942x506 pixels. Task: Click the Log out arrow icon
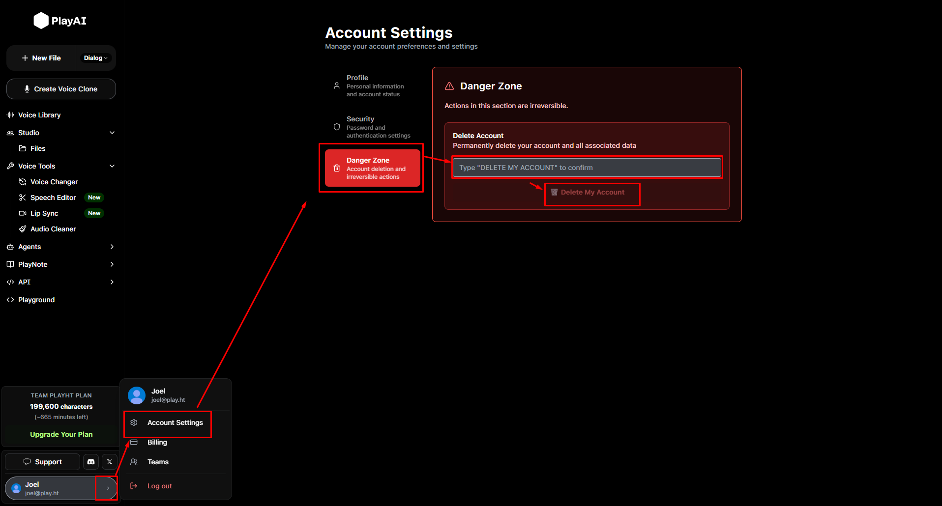[x=134, y=486]
